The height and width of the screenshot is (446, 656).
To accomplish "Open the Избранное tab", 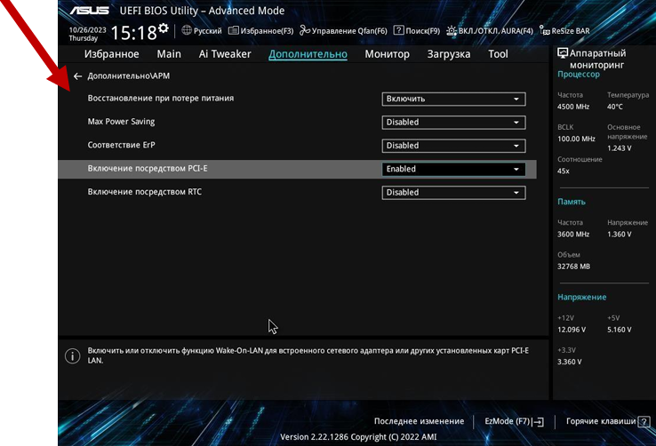I will 112,54.
